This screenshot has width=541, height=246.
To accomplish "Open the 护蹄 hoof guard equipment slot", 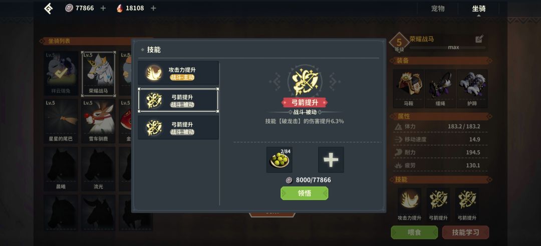I will pyautogui.click(x=472, y=88).
